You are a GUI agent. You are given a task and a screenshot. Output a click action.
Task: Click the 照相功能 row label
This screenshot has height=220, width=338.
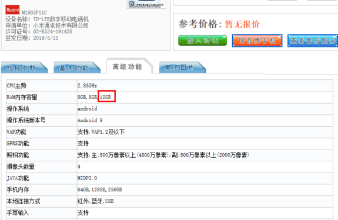(18, 155)
